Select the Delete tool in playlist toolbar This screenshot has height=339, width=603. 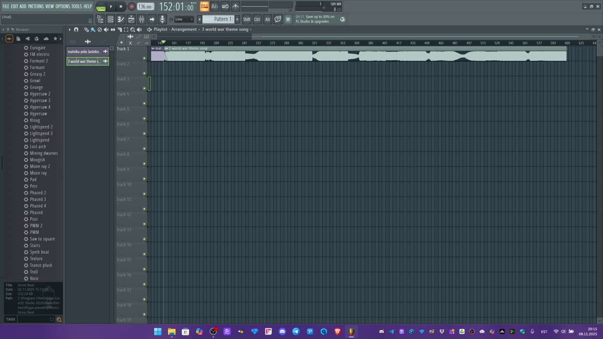pyautogui.click(x=99, y=30)
